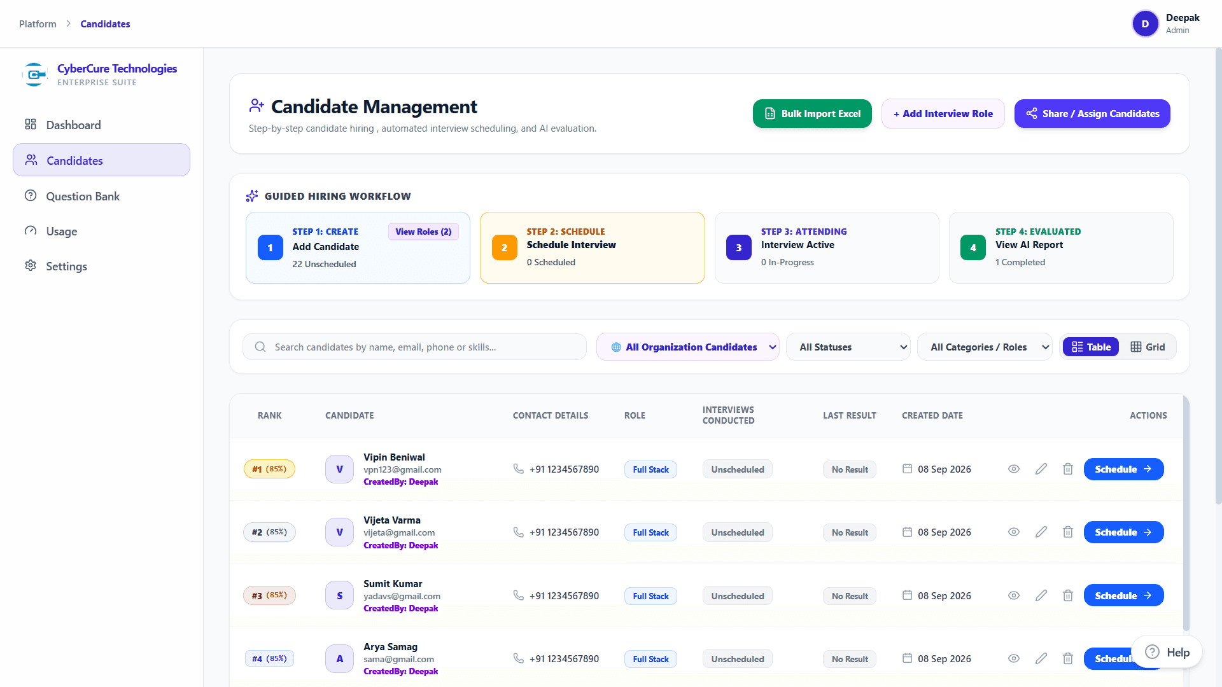The image size is (1222, 687).
Task: Click the #3 (85%) rank badge
Action: click(269, 595)
